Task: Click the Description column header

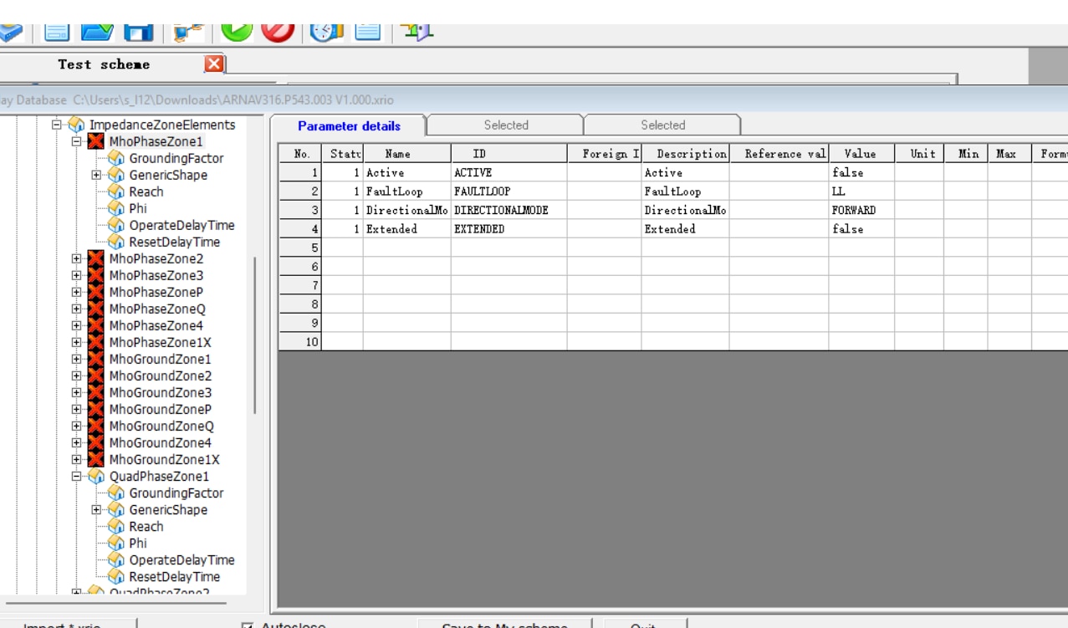Action: coord(686,154)
